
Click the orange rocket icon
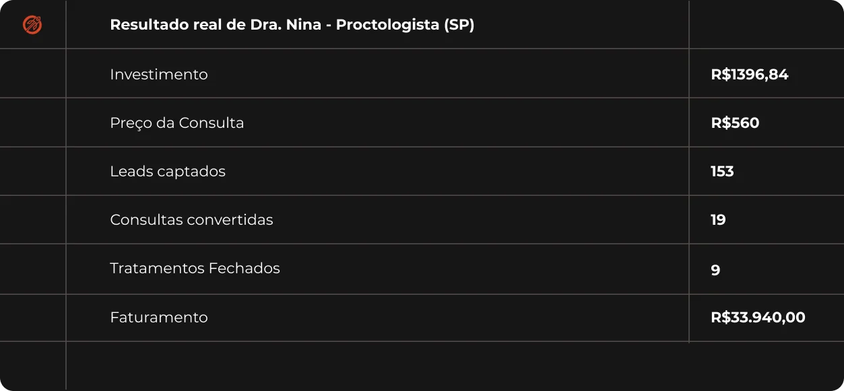tap(32, 26)
